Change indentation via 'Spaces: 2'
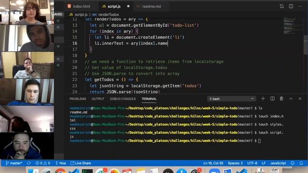 point(235,163)
